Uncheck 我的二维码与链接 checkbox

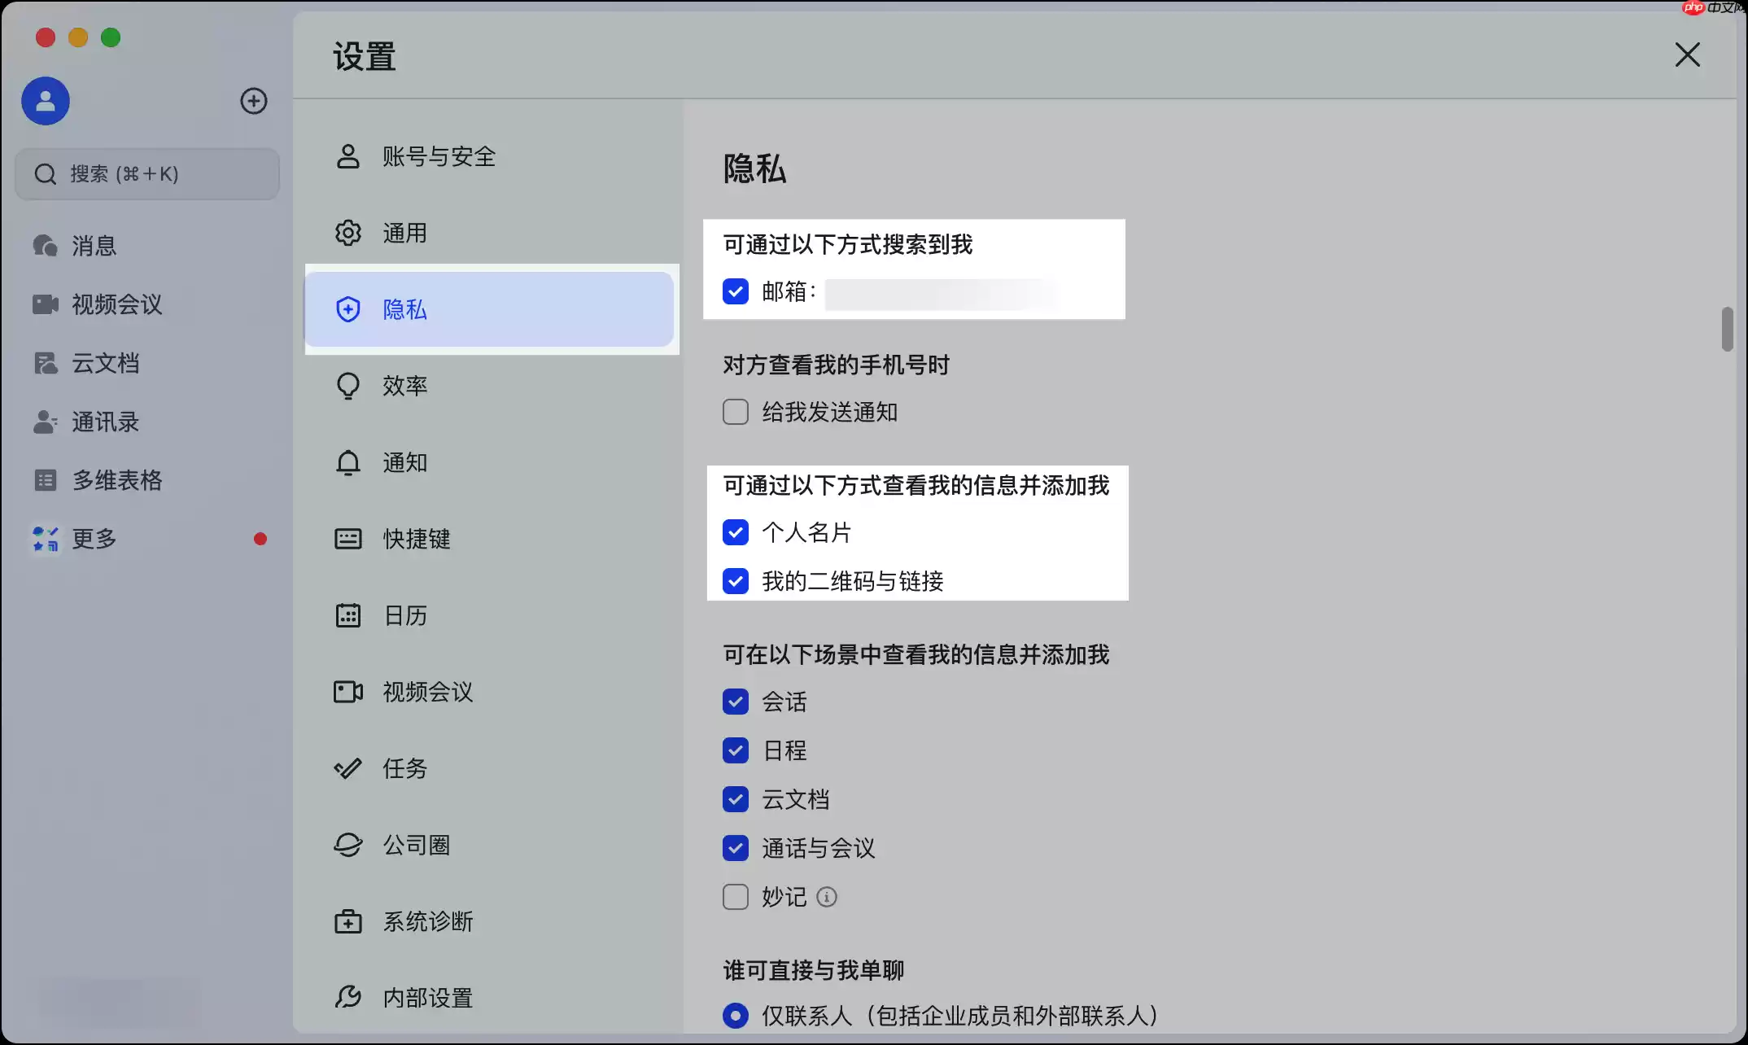pos(736,581)
